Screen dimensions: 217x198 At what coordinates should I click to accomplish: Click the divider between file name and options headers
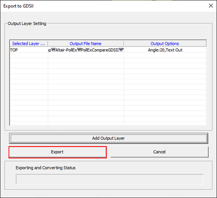[124, 43]
